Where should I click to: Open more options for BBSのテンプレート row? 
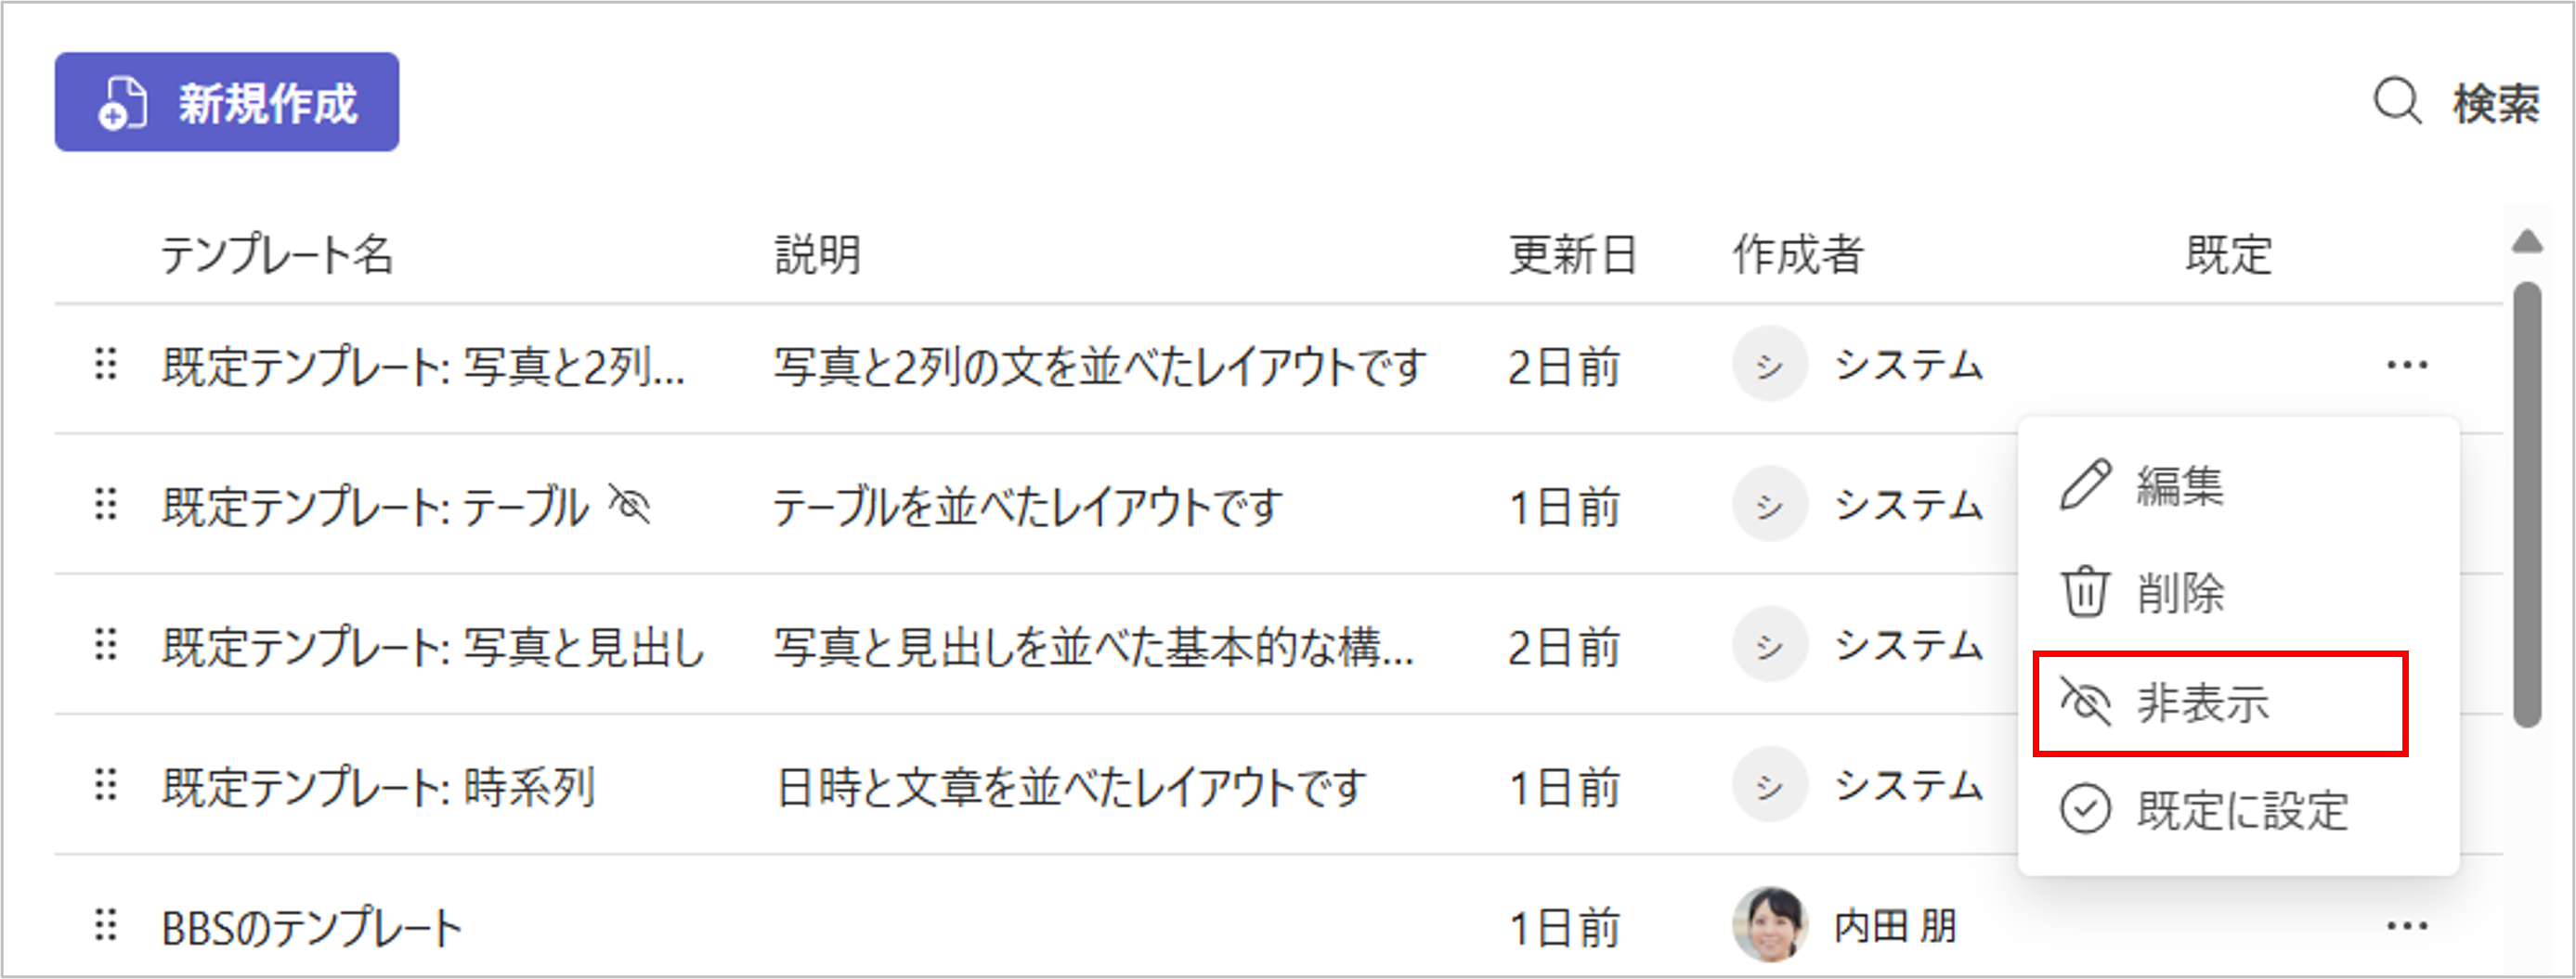click(x=2406, y=926)
